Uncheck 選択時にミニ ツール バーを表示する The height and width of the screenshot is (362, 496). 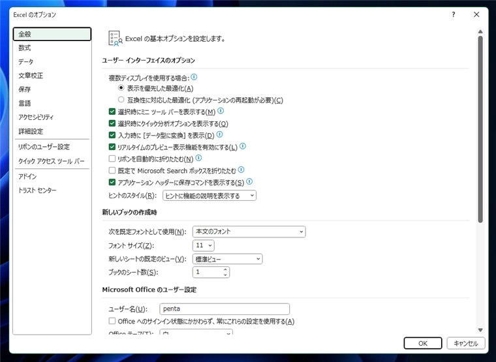112,112
